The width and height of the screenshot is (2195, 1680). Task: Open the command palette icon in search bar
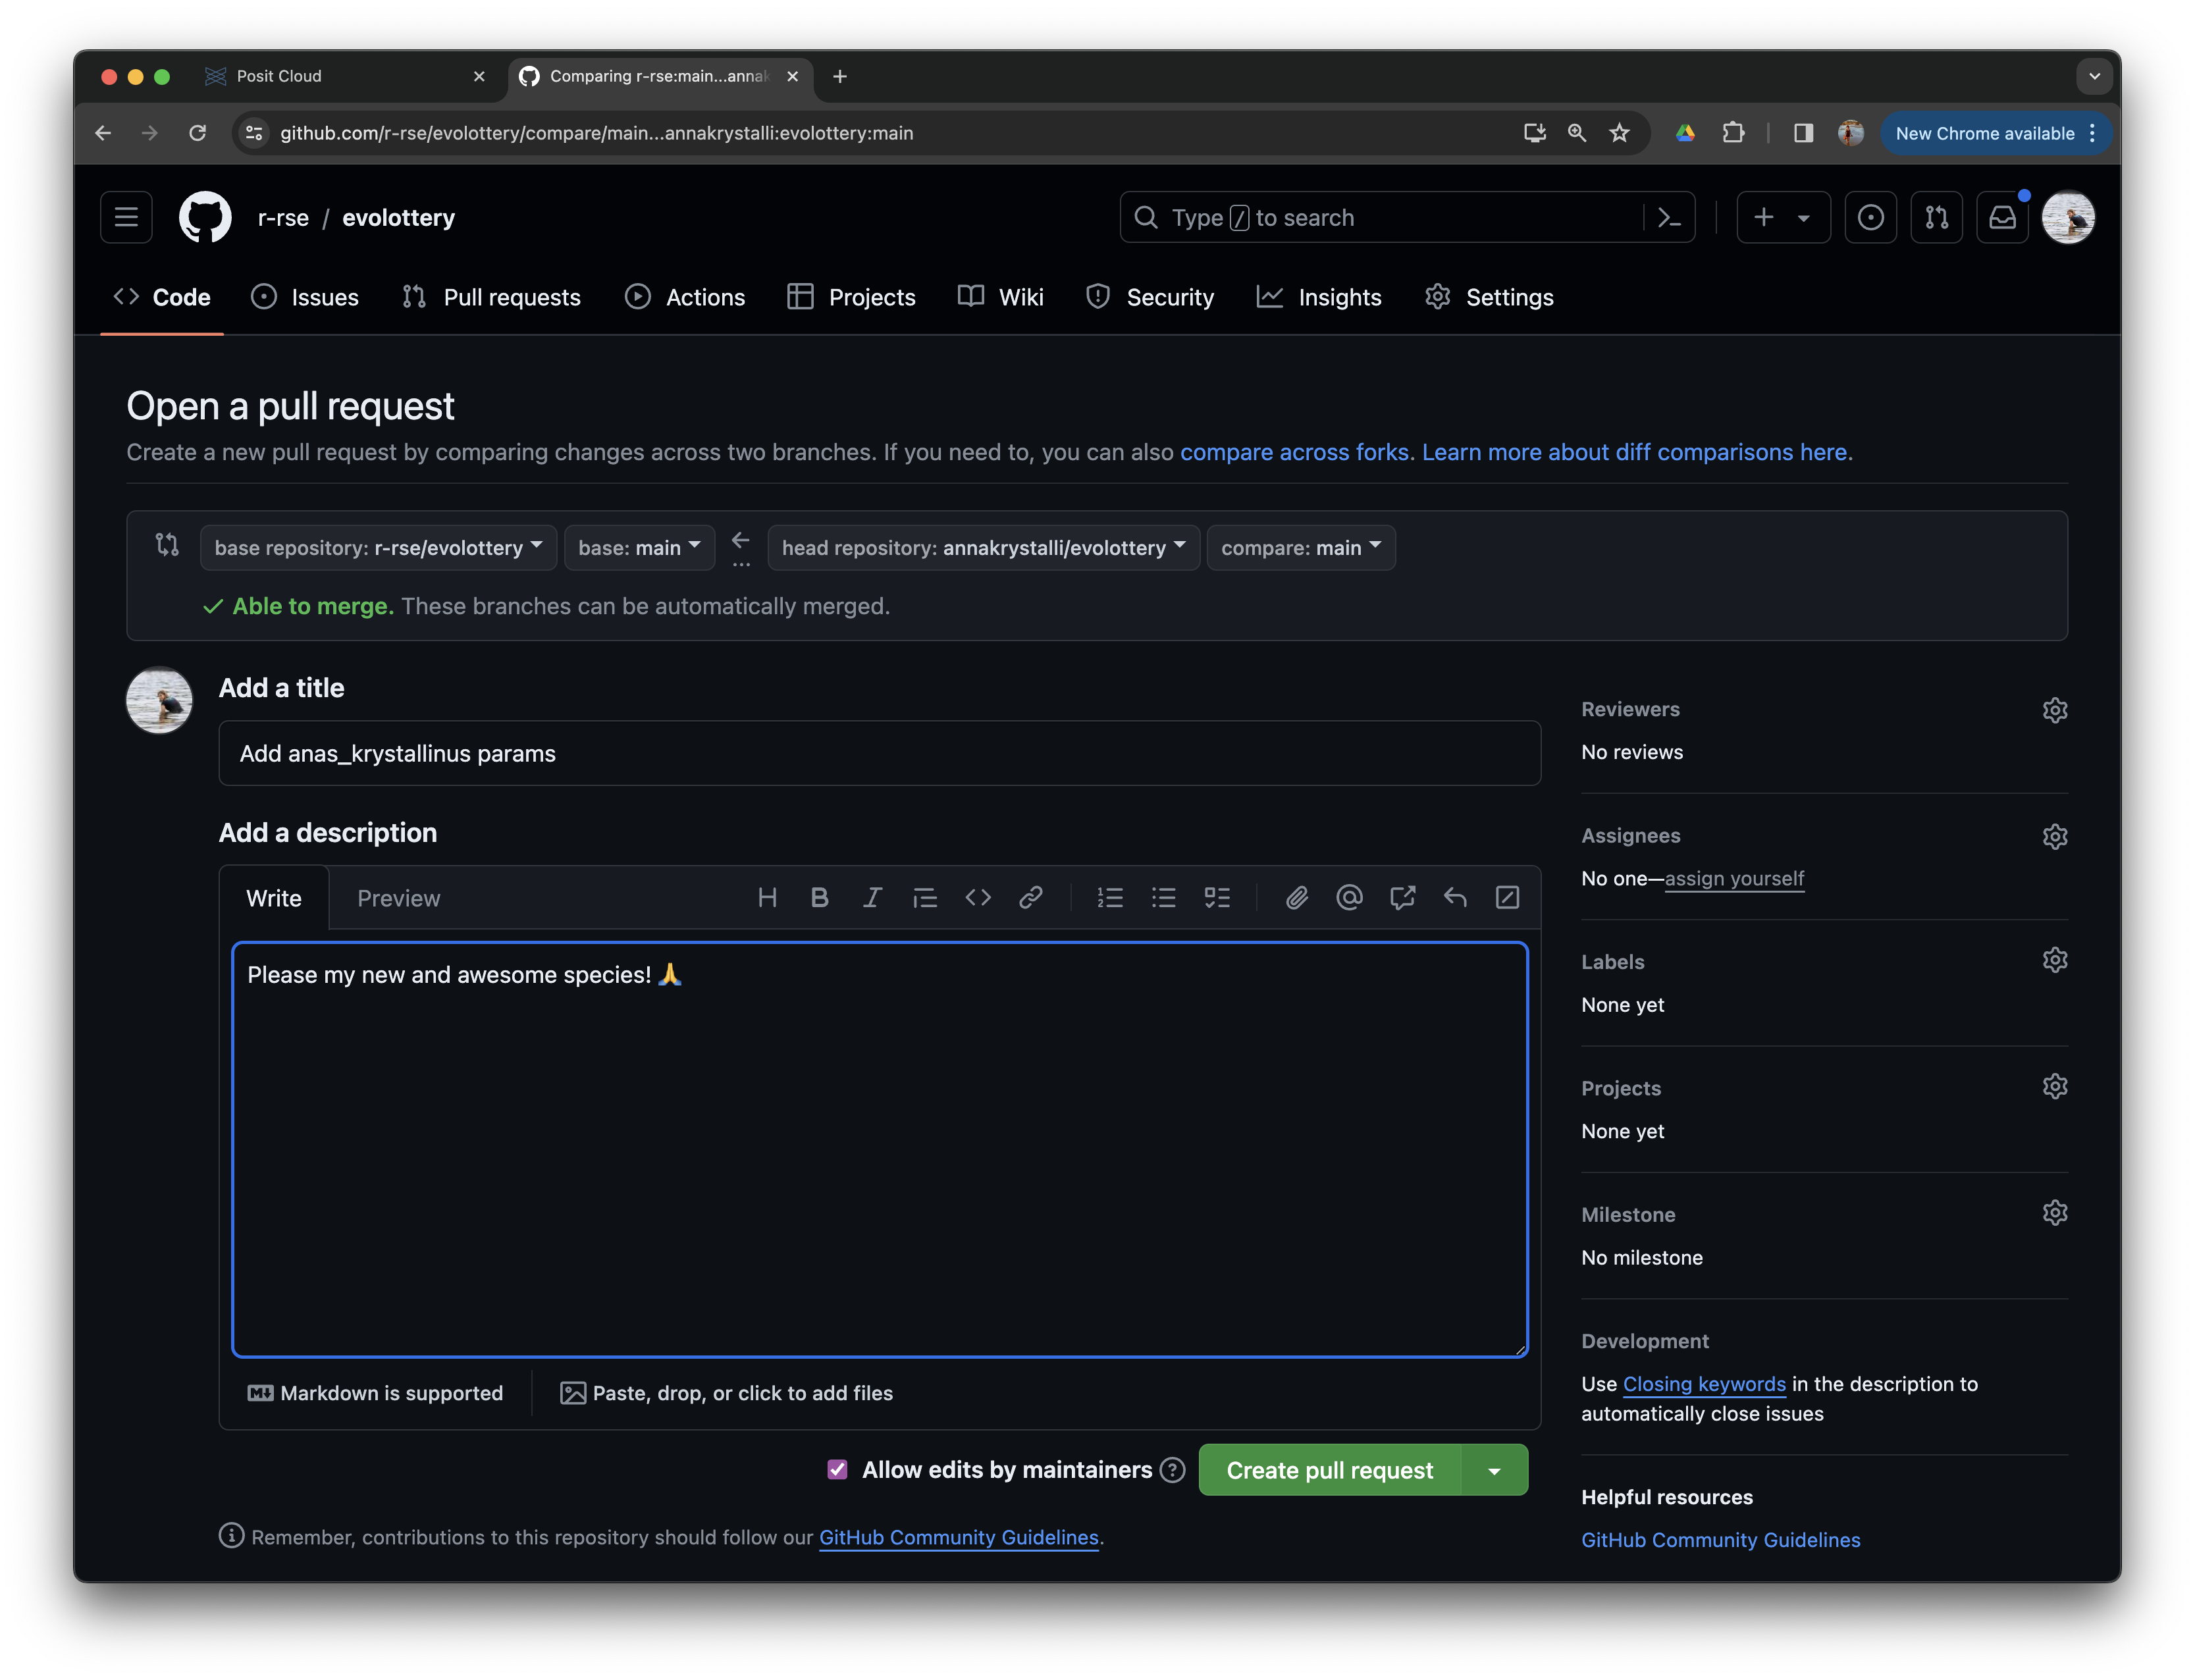[1669, 217]
